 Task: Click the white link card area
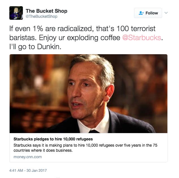tap(89, 147)
